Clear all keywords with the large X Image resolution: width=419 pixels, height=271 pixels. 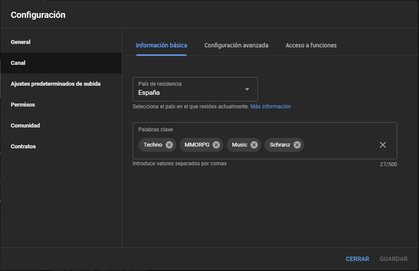[x=383, y=145]
